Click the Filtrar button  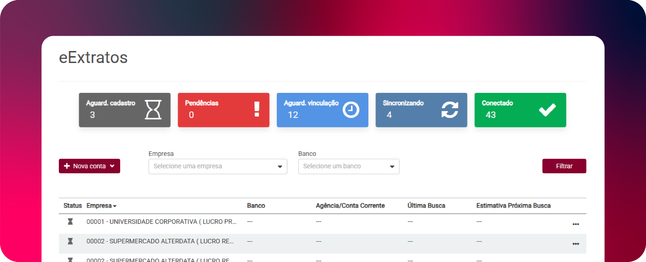point(564,166)
